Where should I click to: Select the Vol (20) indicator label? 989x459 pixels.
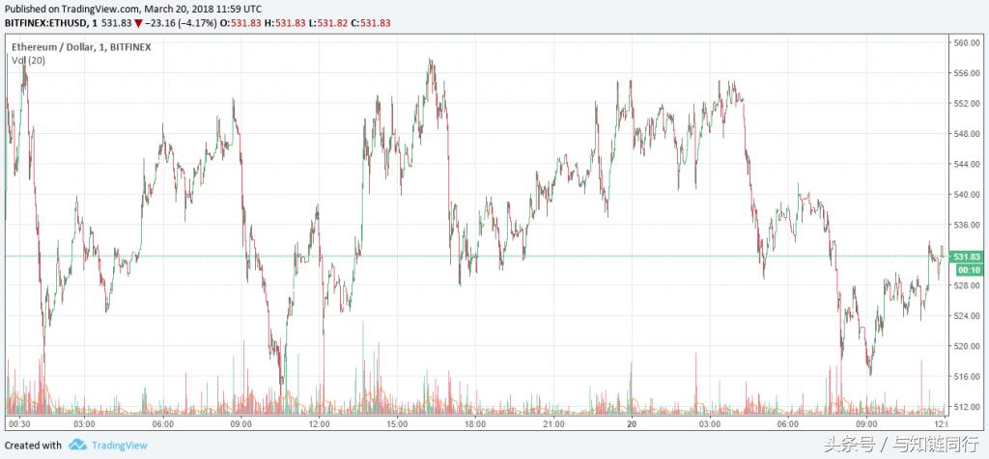(28, 61)
